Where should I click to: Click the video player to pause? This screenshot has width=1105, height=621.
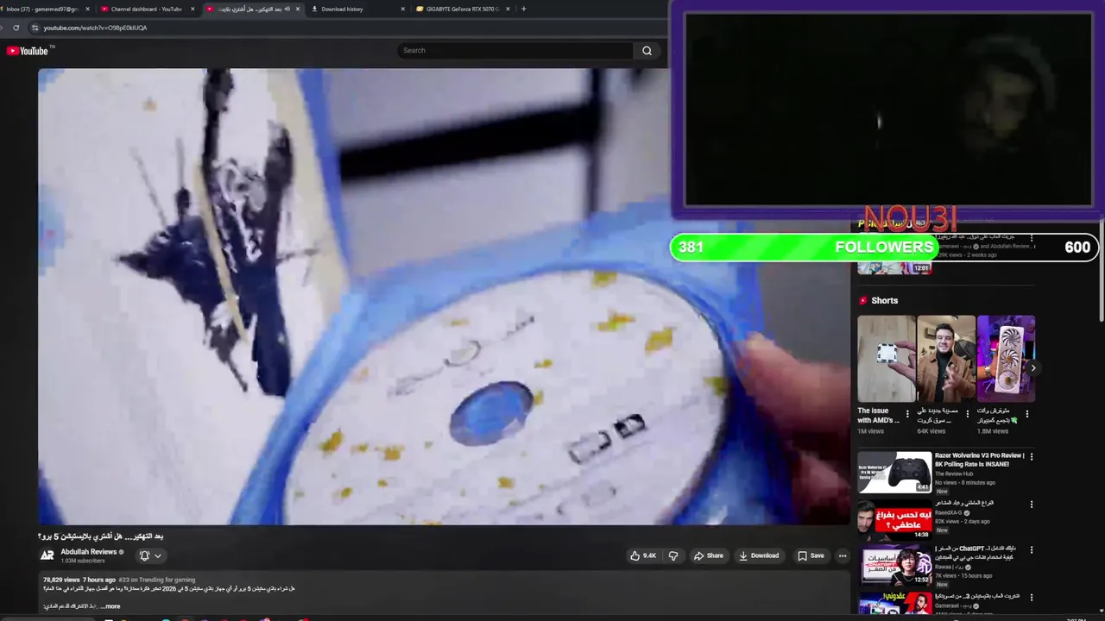coord(444,296)
